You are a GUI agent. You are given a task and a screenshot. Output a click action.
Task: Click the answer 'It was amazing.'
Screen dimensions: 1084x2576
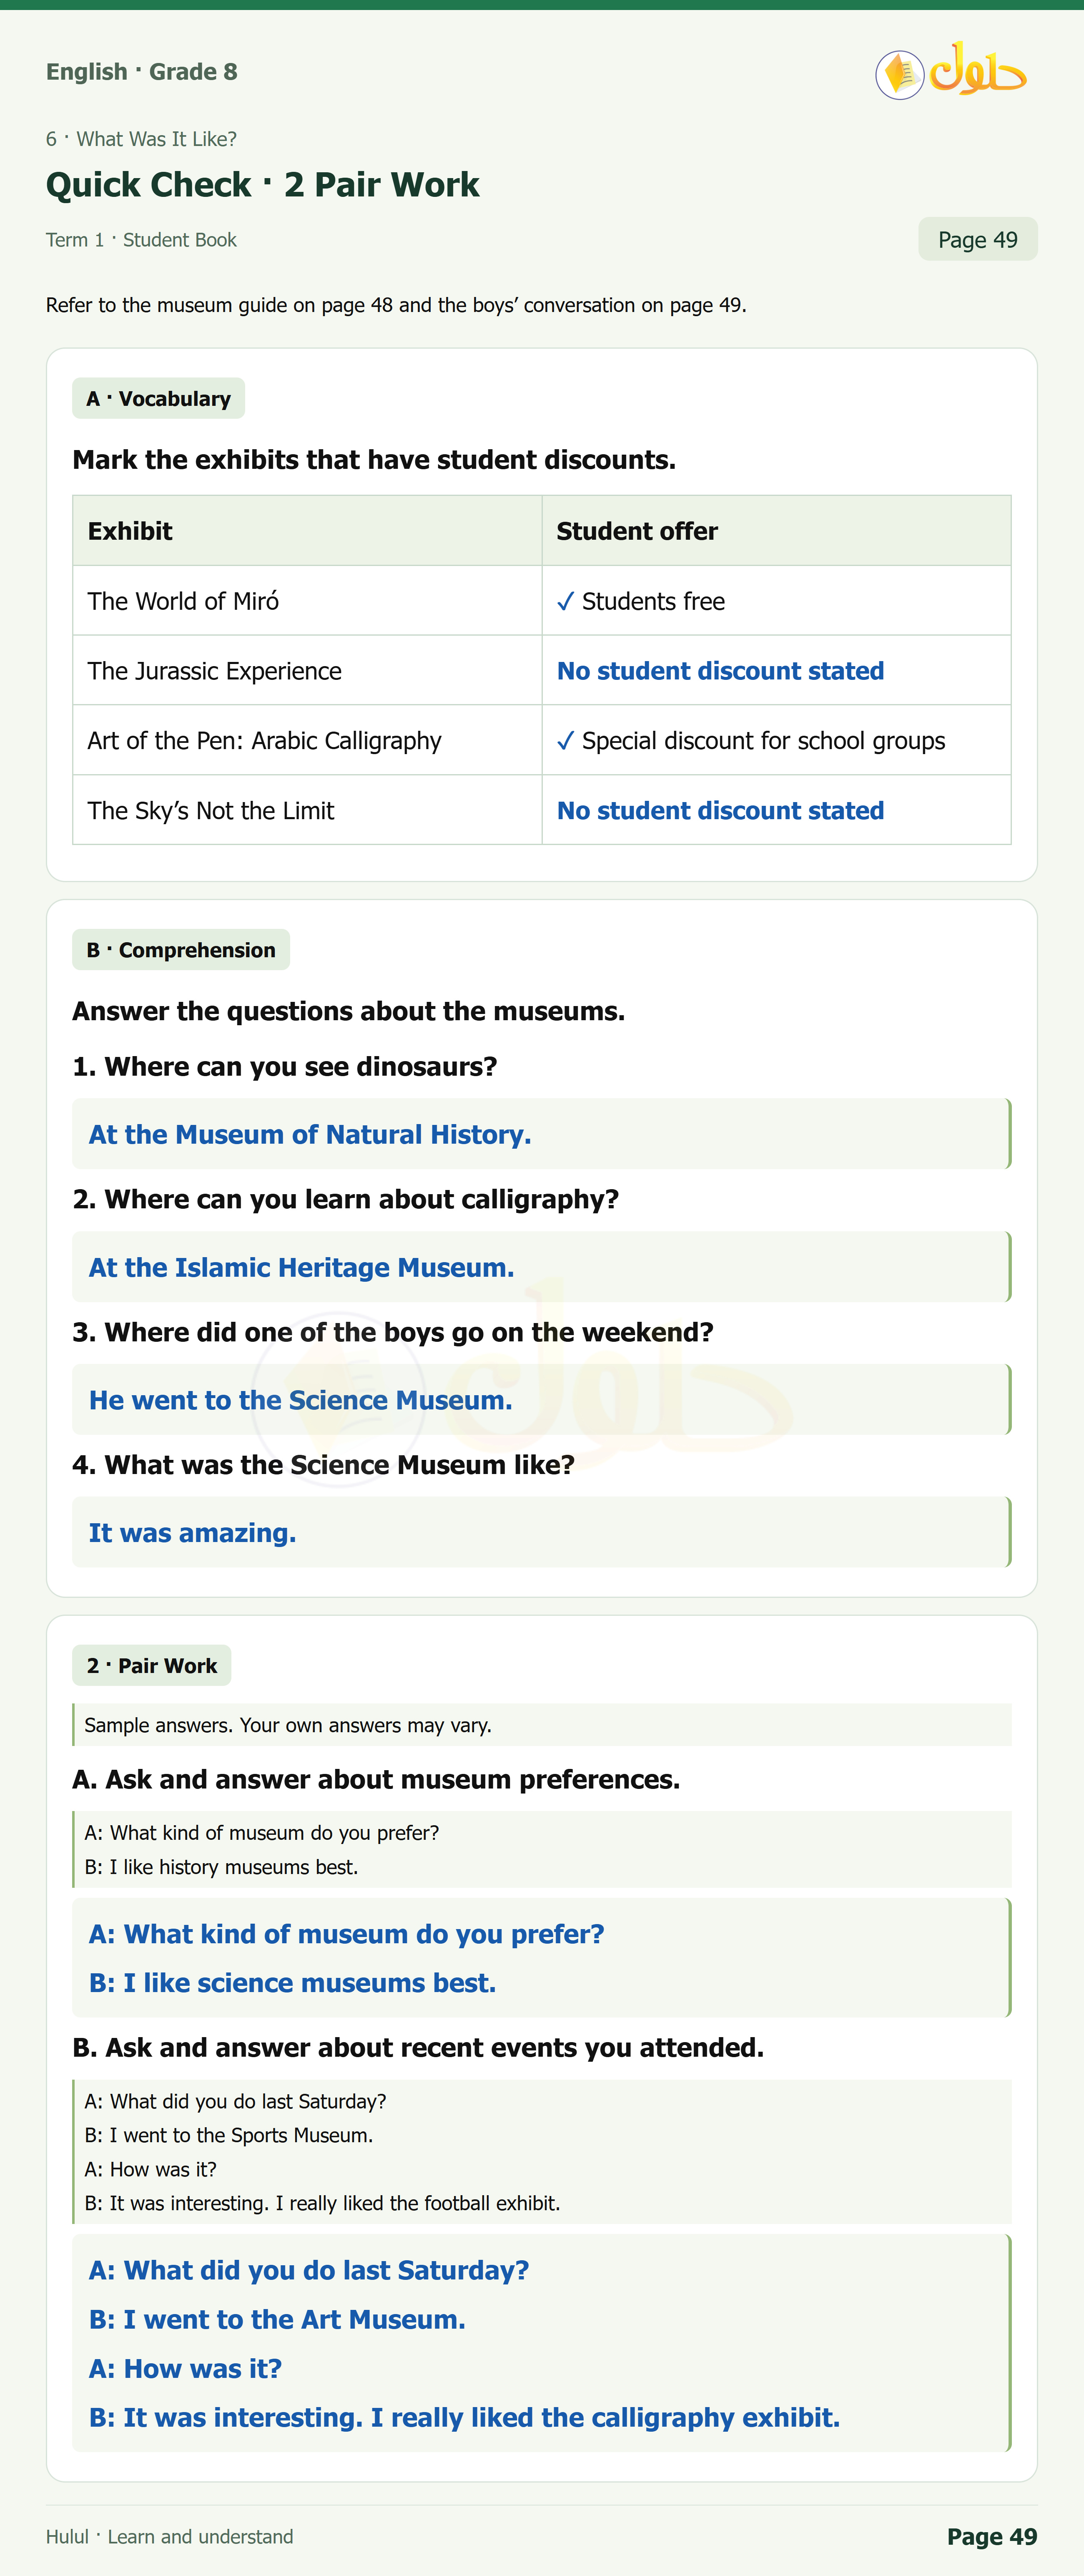(x=192, y=1533)
